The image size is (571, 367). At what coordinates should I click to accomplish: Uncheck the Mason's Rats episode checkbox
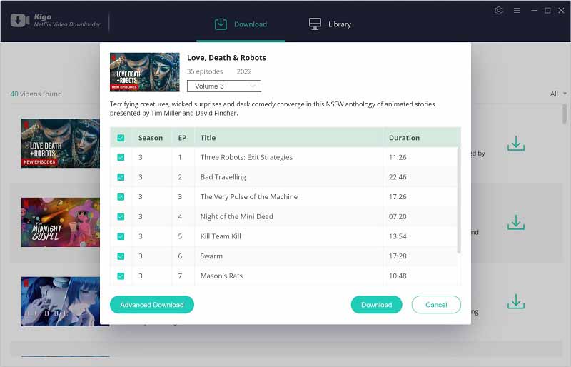click(121, 276)
